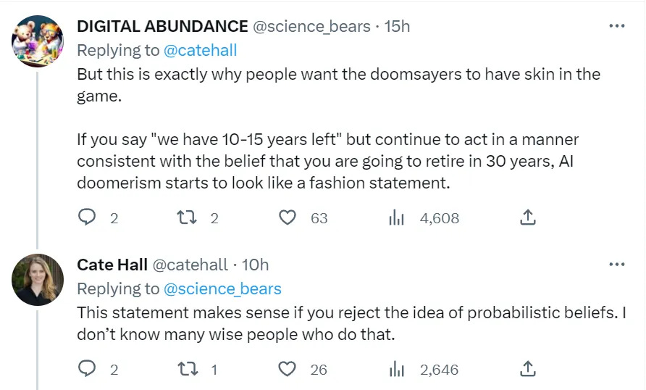Screen dimensions: 646x390
Task: Open Cate Hall's profile picture
Action: pos(38,279)
